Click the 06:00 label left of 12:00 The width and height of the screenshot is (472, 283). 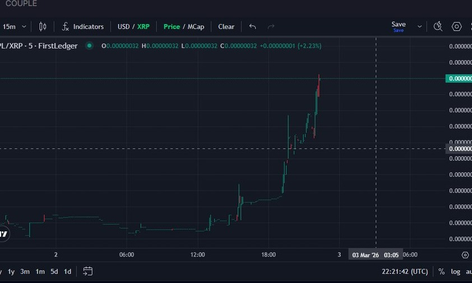pyautogui.click(x=127, y=254)
